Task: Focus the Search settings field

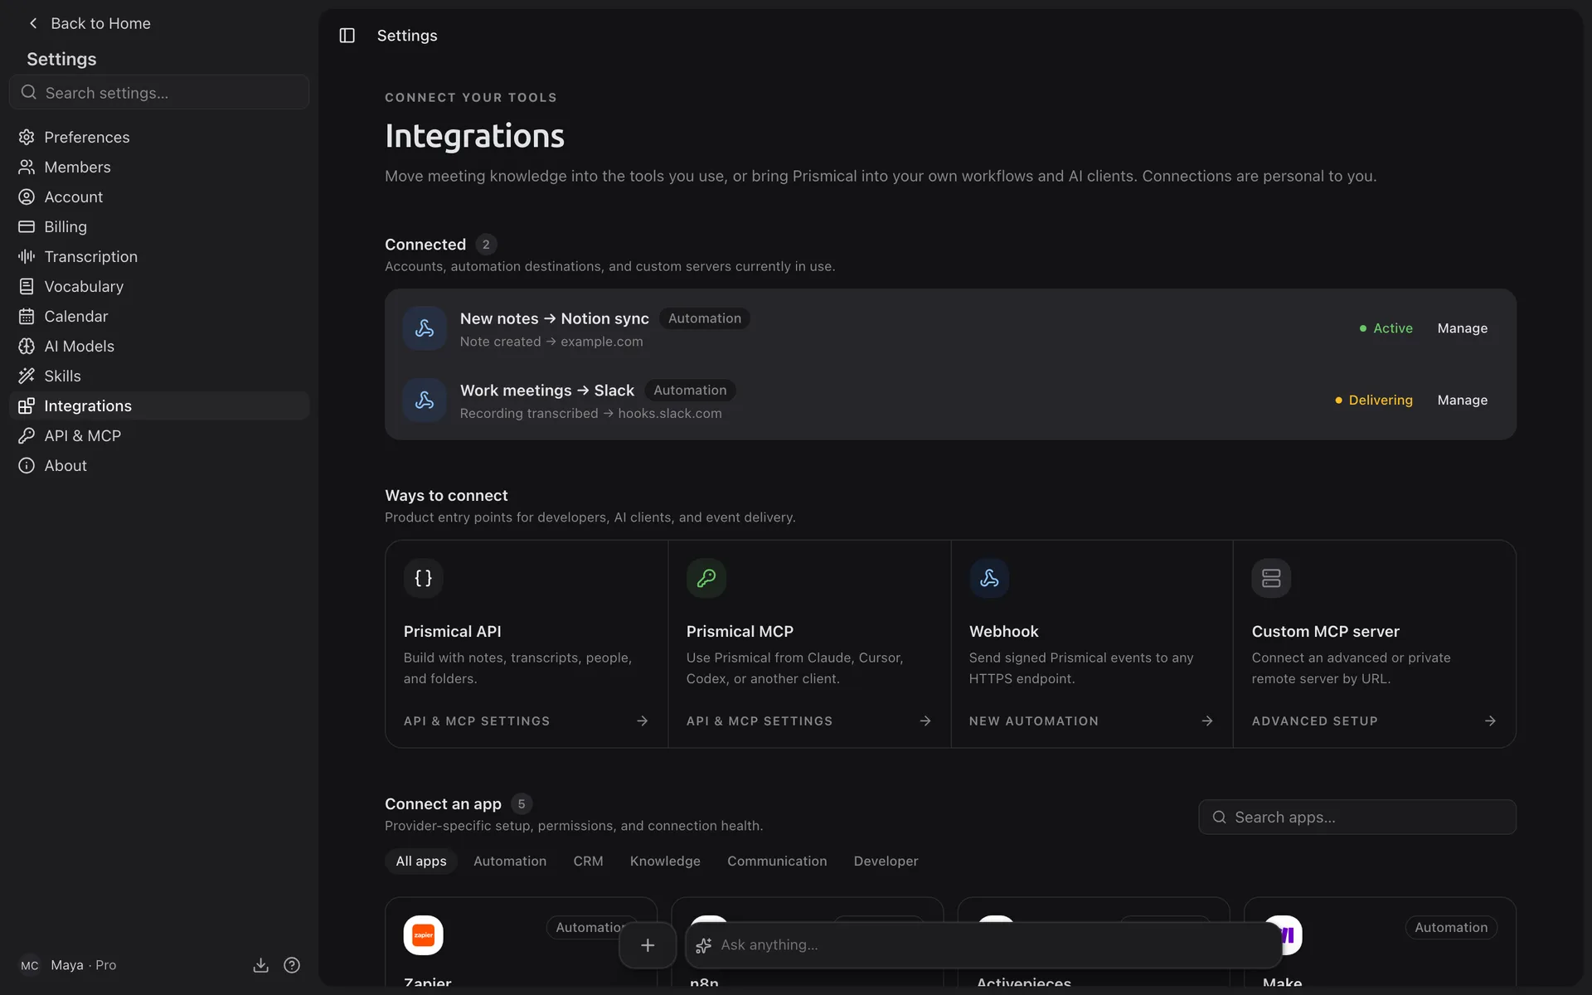Action: point(159,92)
